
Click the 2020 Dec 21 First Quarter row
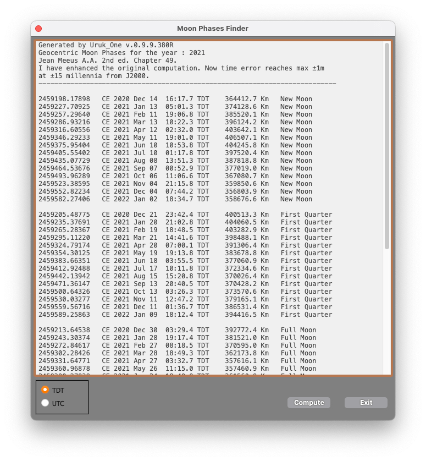pos(185,215)
